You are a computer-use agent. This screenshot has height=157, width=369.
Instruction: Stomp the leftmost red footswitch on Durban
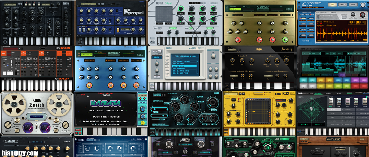point(238,40)
